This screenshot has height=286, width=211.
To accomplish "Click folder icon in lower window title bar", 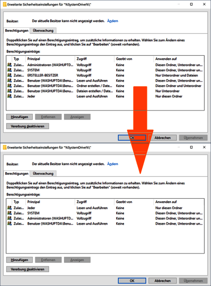I will 5,147.
